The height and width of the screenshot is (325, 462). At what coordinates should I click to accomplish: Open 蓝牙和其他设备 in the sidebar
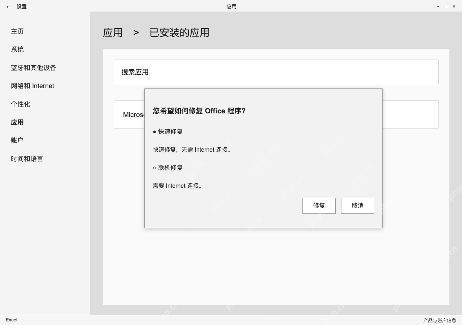[x=34, y=68]
